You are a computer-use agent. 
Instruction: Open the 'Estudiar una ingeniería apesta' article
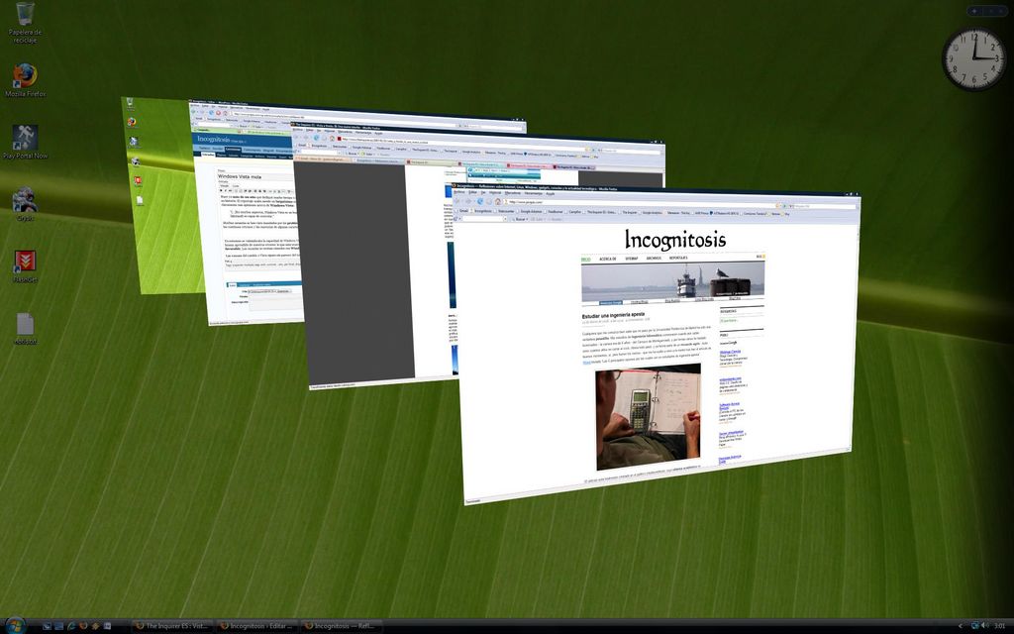tap(613, 315)
